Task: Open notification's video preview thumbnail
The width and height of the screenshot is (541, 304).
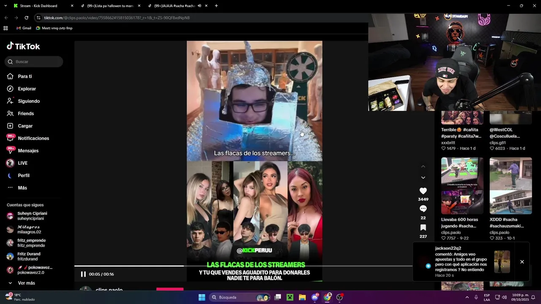Action: [502, 262]
